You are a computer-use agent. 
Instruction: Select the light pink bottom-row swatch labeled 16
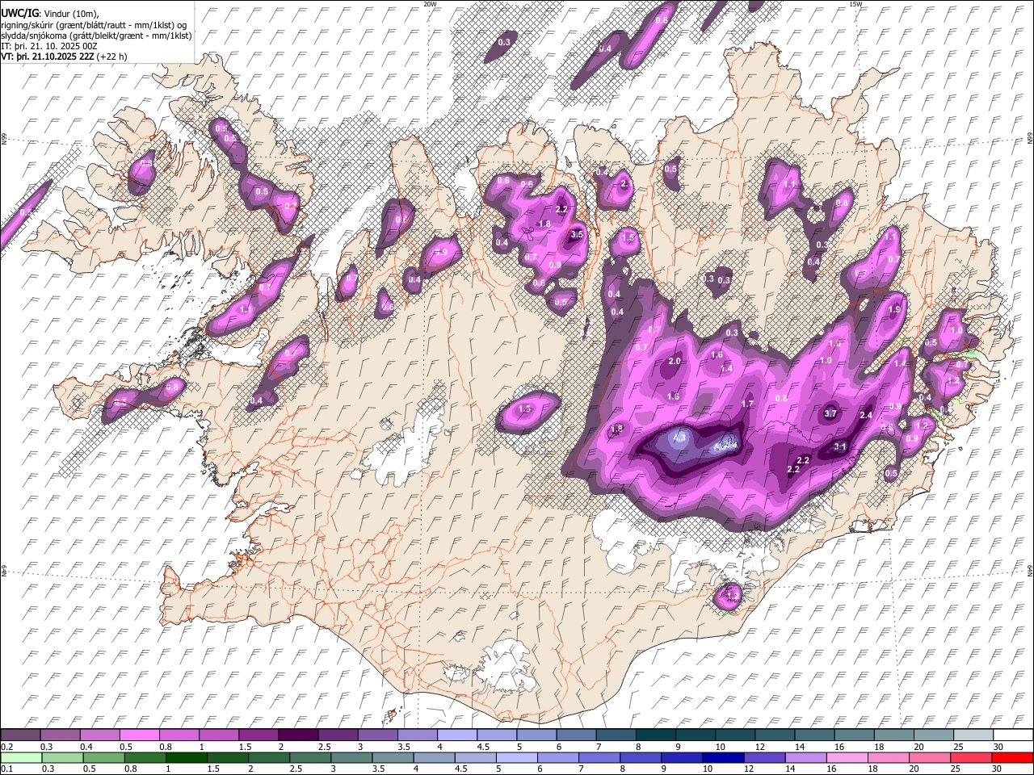(847, 757)
